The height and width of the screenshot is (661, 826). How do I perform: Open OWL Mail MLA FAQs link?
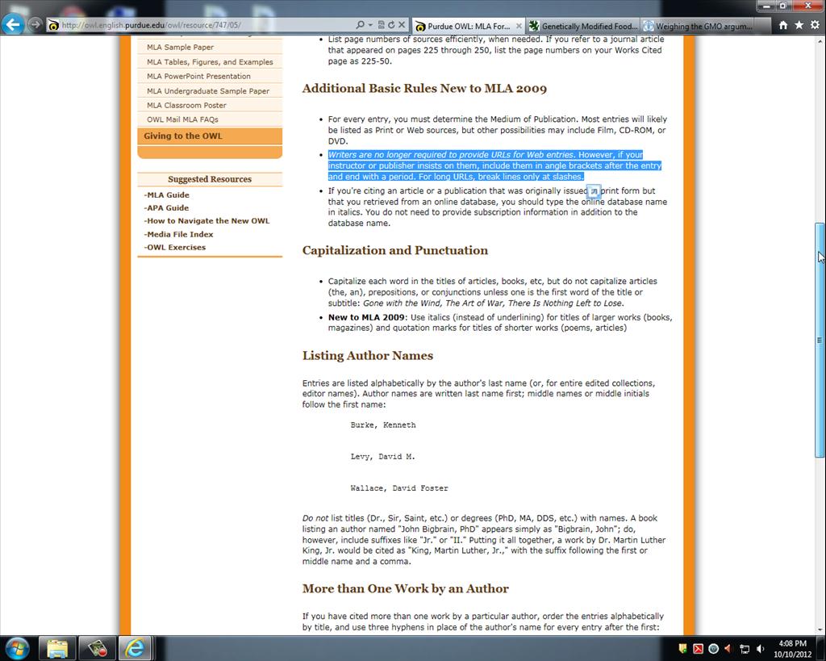pos(182,119)
